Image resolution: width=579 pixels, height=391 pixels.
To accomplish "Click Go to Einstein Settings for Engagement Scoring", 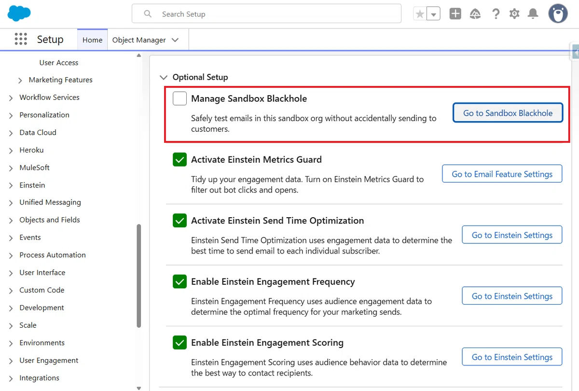I will (512, 357).
